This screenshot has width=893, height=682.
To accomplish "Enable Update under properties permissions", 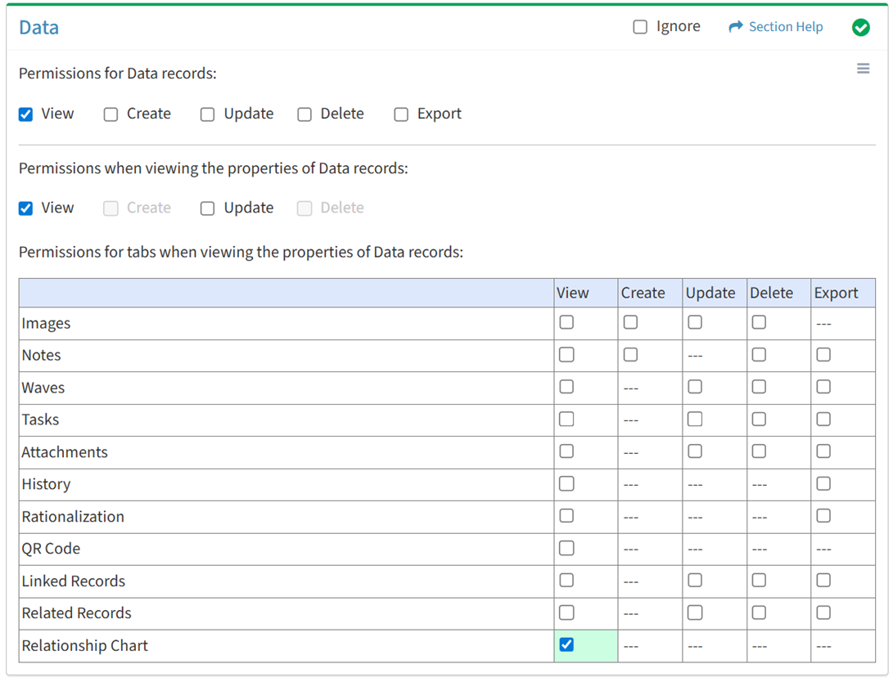I will 208,209.
